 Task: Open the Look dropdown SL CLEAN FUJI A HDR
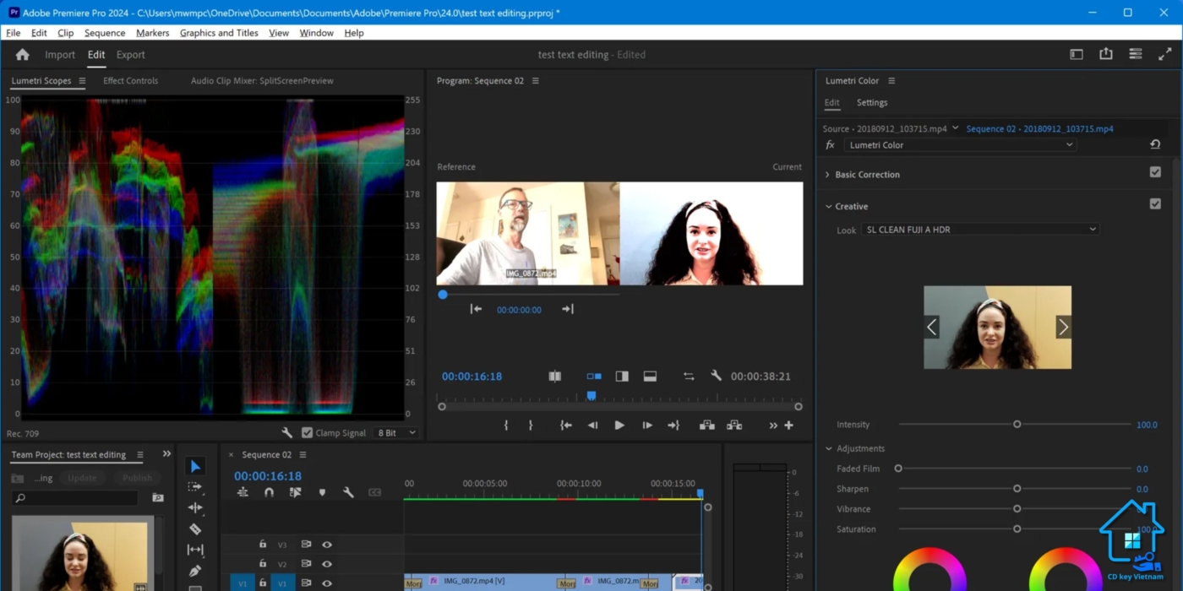coord(980,230)
